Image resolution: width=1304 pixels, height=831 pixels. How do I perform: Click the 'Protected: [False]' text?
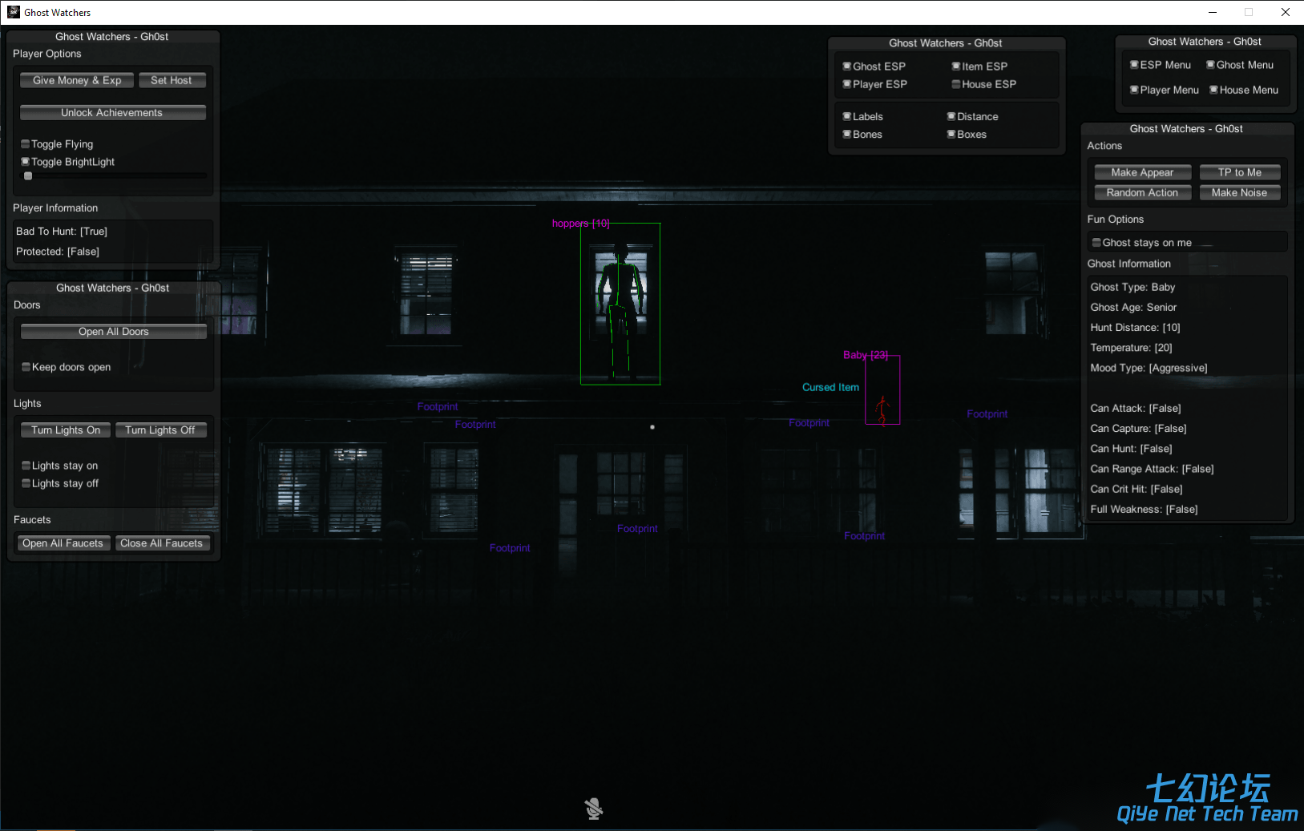click(x=58, y=252)
